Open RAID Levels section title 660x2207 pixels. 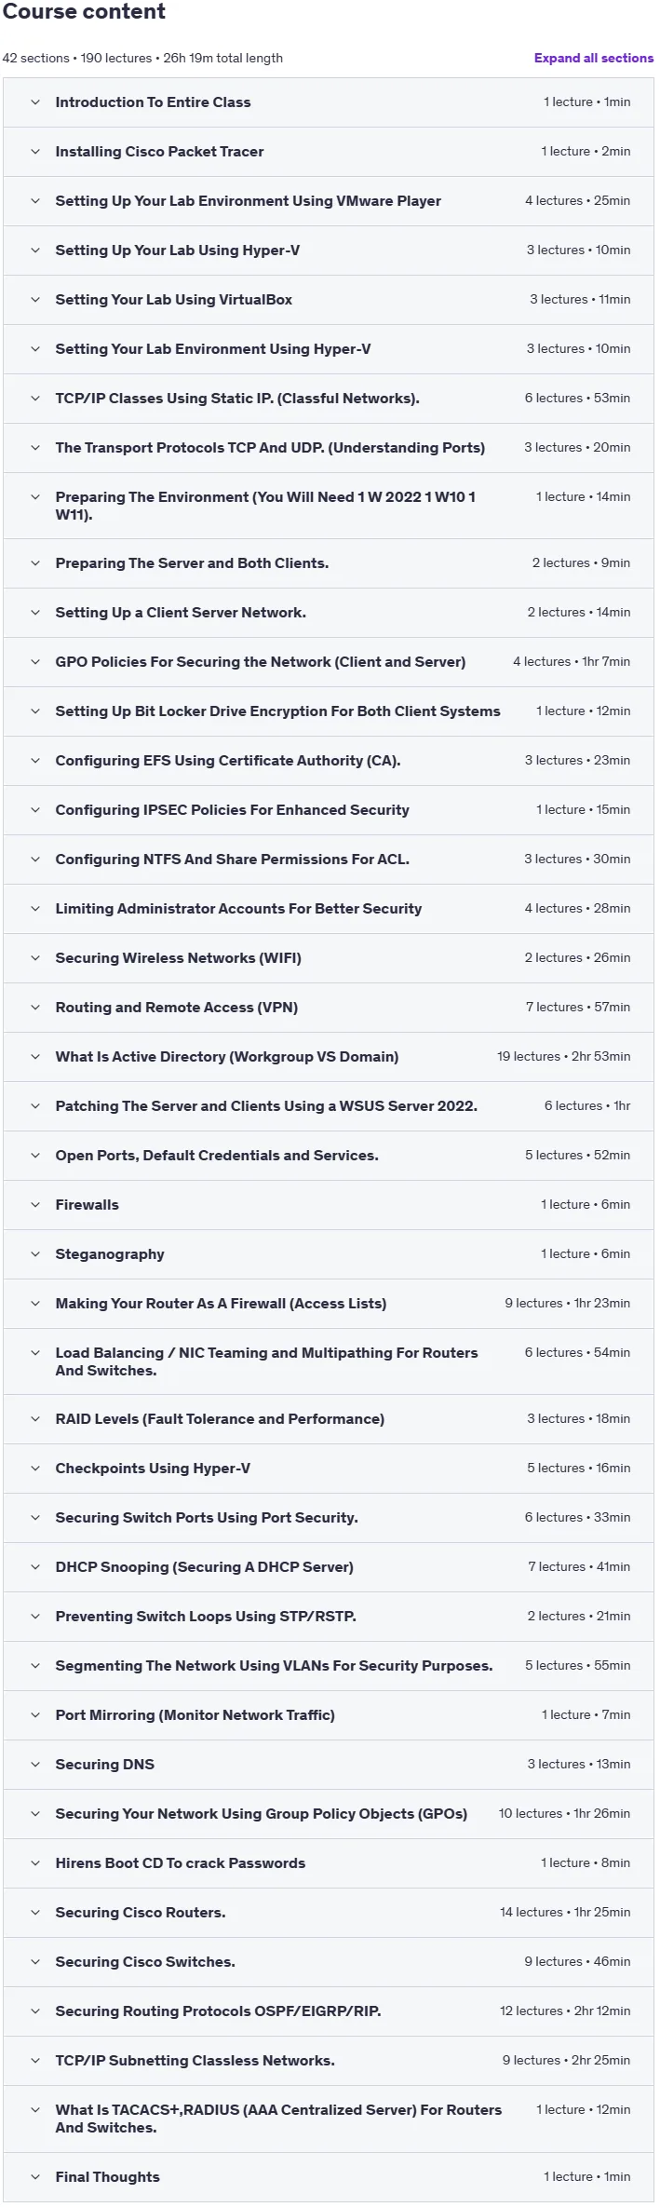tap(220, 1419)
